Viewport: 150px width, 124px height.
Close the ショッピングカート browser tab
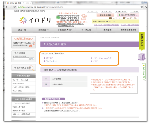[x=30, y=3]
